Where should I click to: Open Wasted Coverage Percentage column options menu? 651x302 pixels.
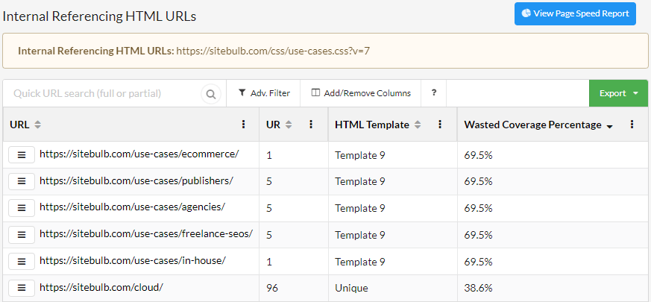(632, 125)
